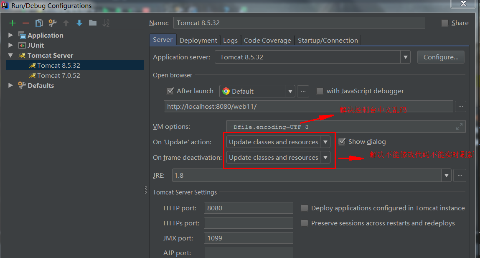The width and height of the screenshot is (480, 258).
Task: Open the Startup/Connection tab
Action: point(328,41)
